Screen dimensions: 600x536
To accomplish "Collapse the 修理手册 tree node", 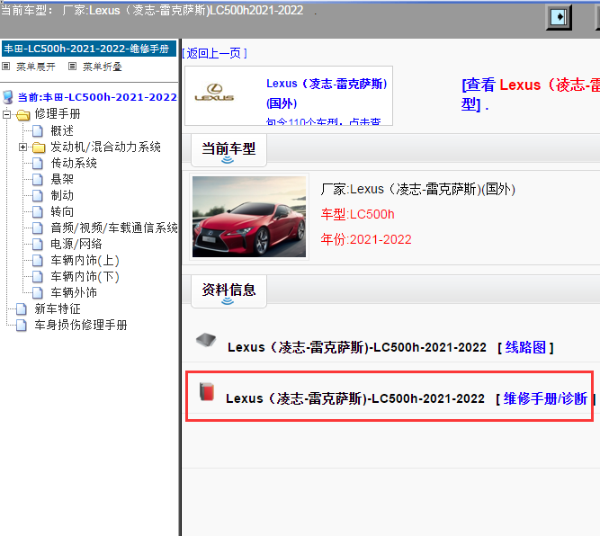I will point(6,114).
